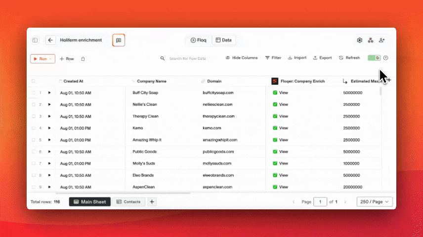Tick the select-all header checkbox

pos(34,81)
